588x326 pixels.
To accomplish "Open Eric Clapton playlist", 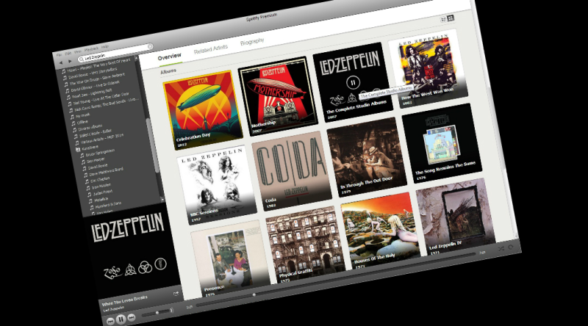I will 100,180.
